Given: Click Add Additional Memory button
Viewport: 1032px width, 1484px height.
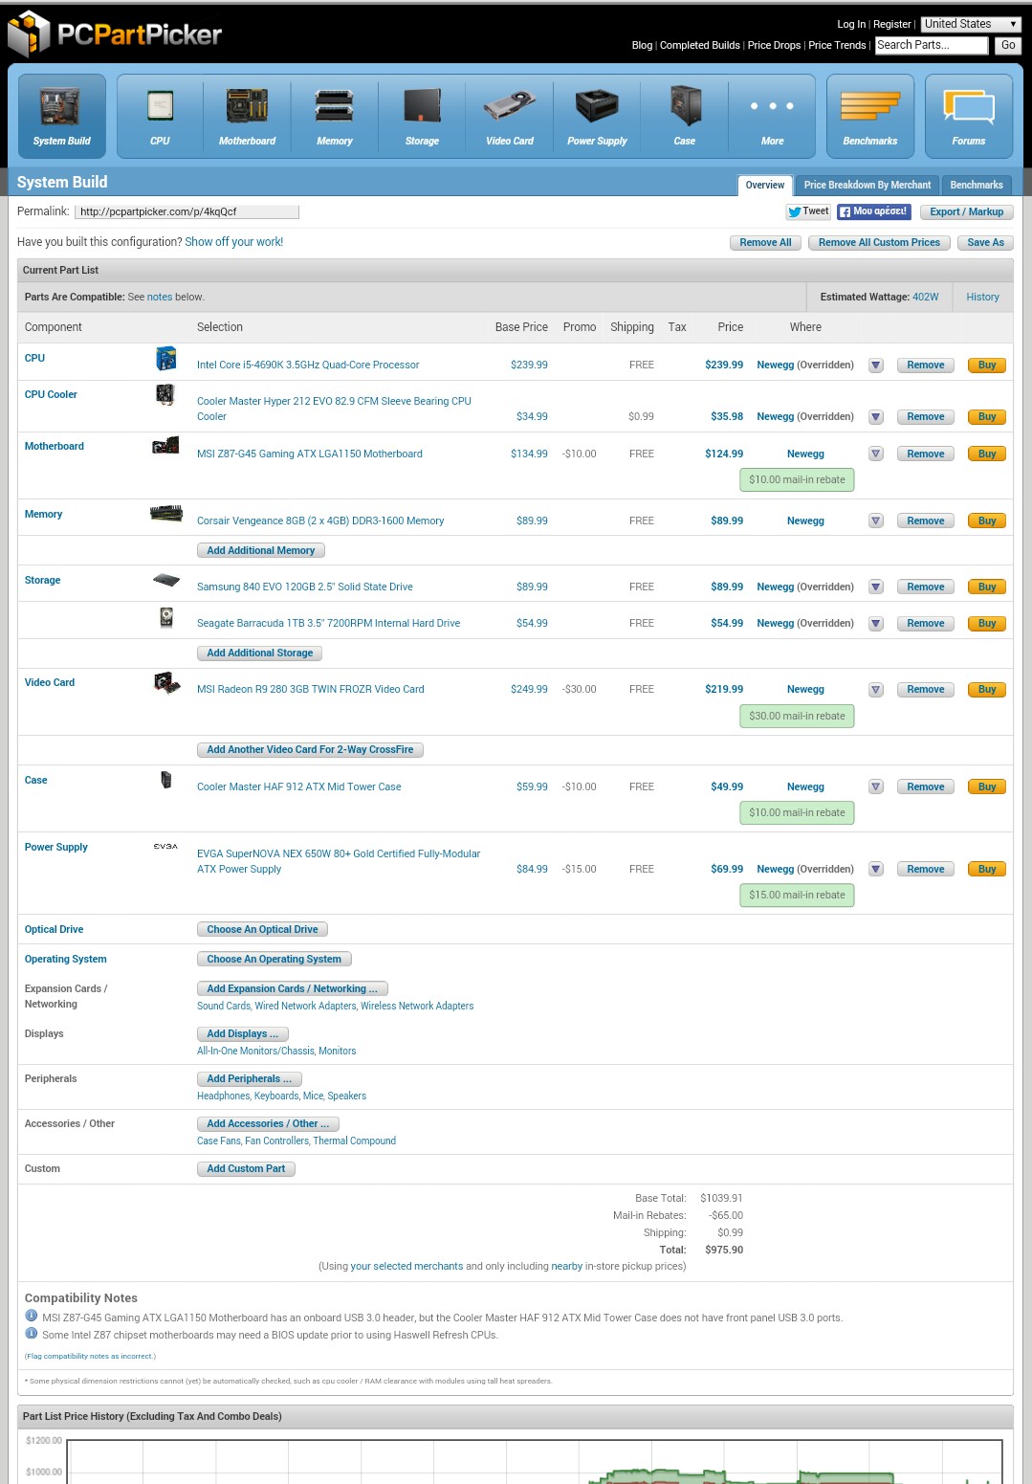Looking at the screenshot, I should [261, 551].
